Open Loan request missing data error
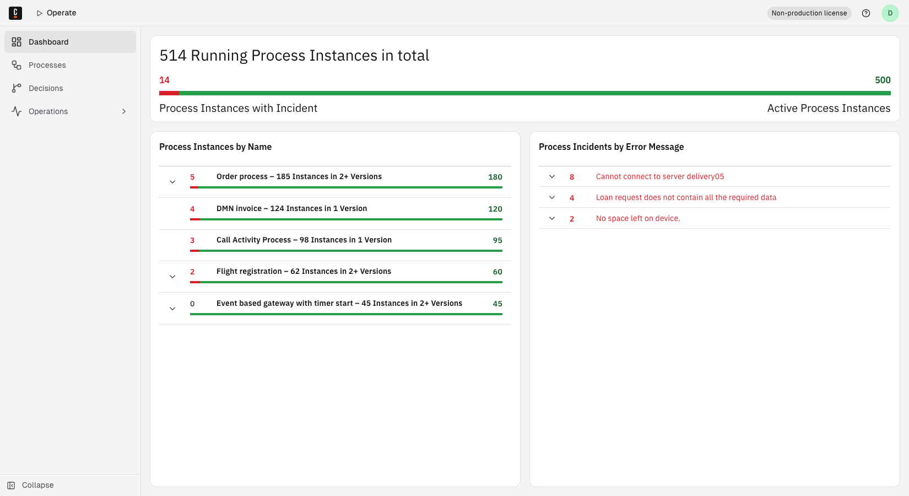The width and height of the screenshot is (909, 496). [x=686, y=197]
